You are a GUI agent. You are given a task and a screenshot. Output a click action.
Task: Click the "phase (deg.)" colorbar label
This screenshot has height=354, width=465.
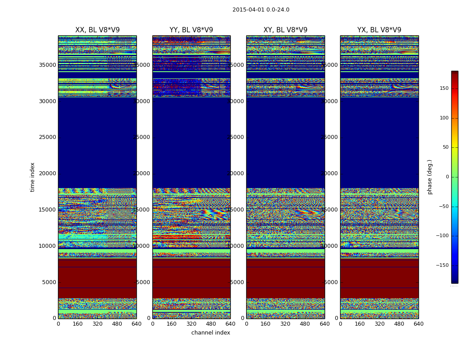click(430, 177)
